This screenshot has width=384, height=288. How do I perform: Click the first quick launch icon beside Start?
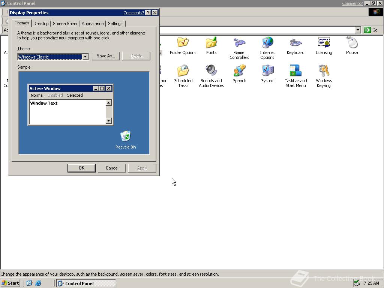click(x=29, y=283)
